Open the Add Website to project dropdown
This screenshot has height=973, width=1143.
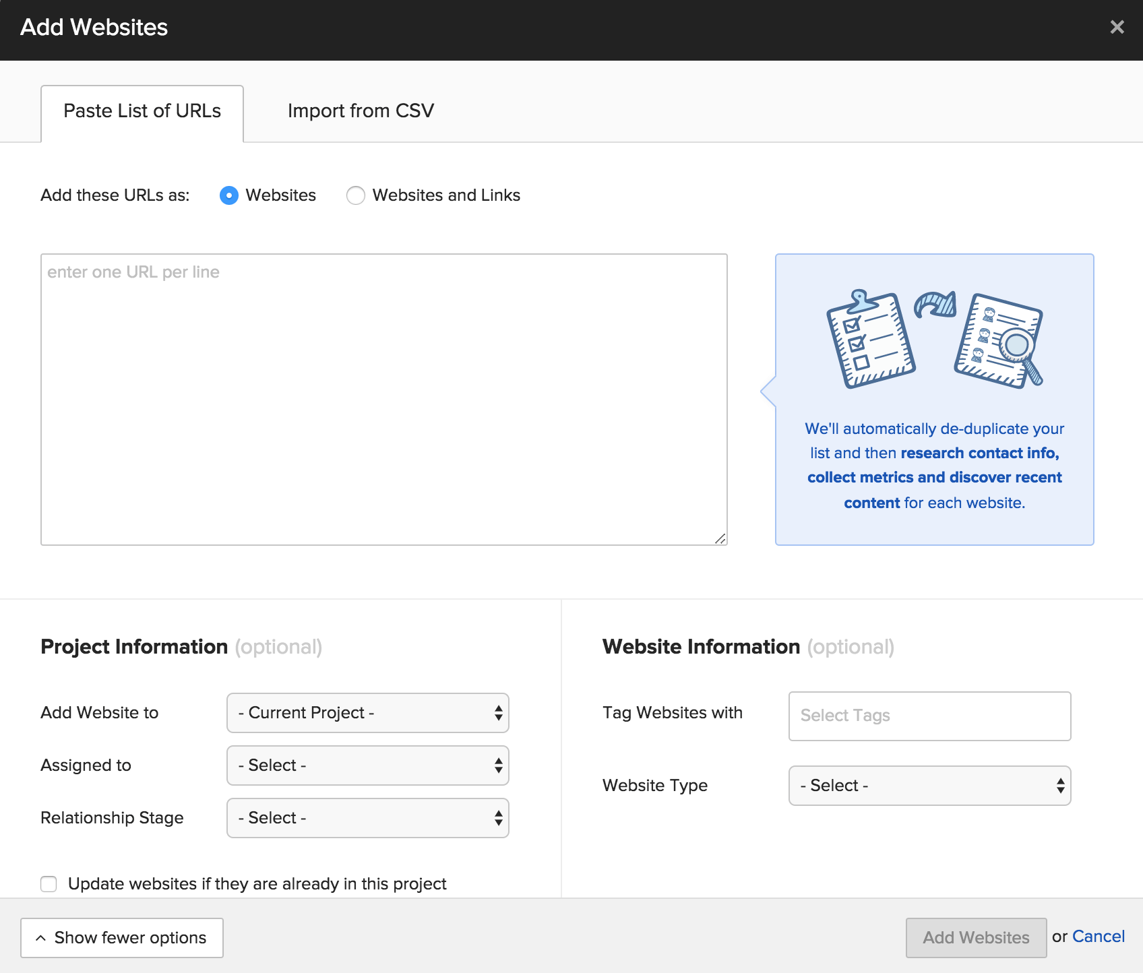[x=367, y=713]
